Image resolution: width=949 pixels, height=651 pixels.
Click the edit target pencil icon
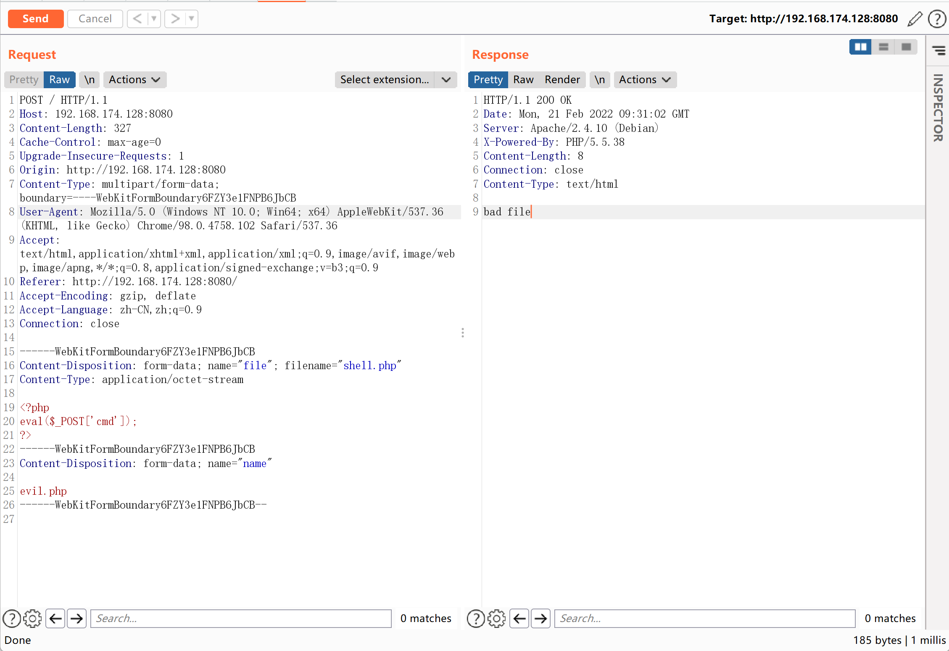(x=915, y=19)
